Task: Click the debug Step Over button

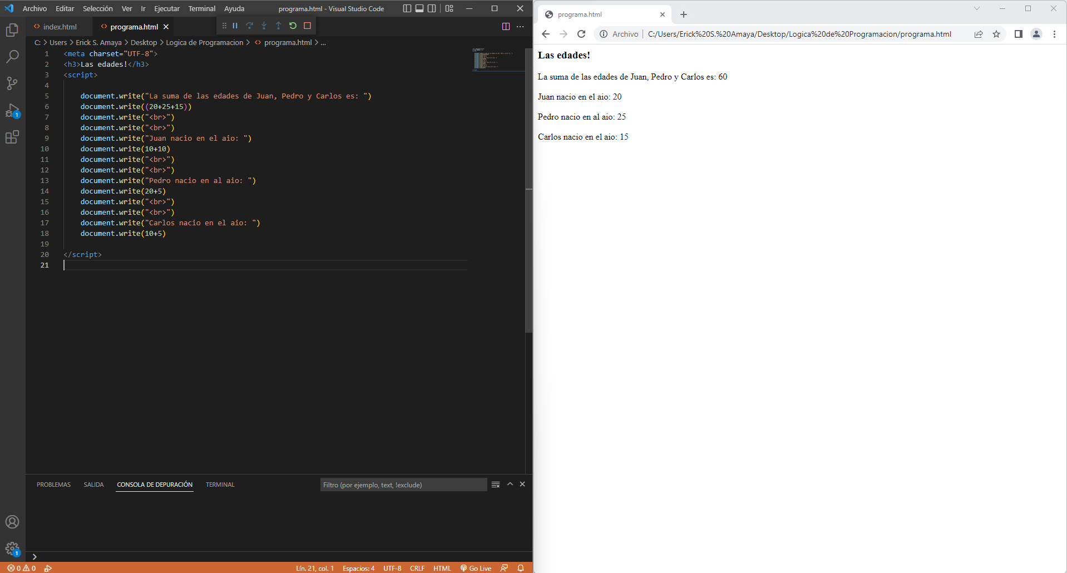Action: pos(249,26)
